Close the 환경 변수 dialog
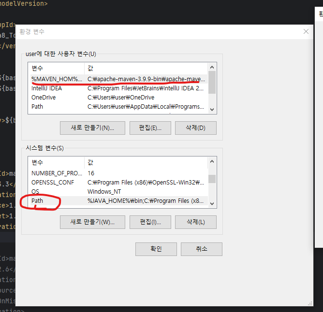The width and height of the screenshot is (323, 312). [306, 31]
